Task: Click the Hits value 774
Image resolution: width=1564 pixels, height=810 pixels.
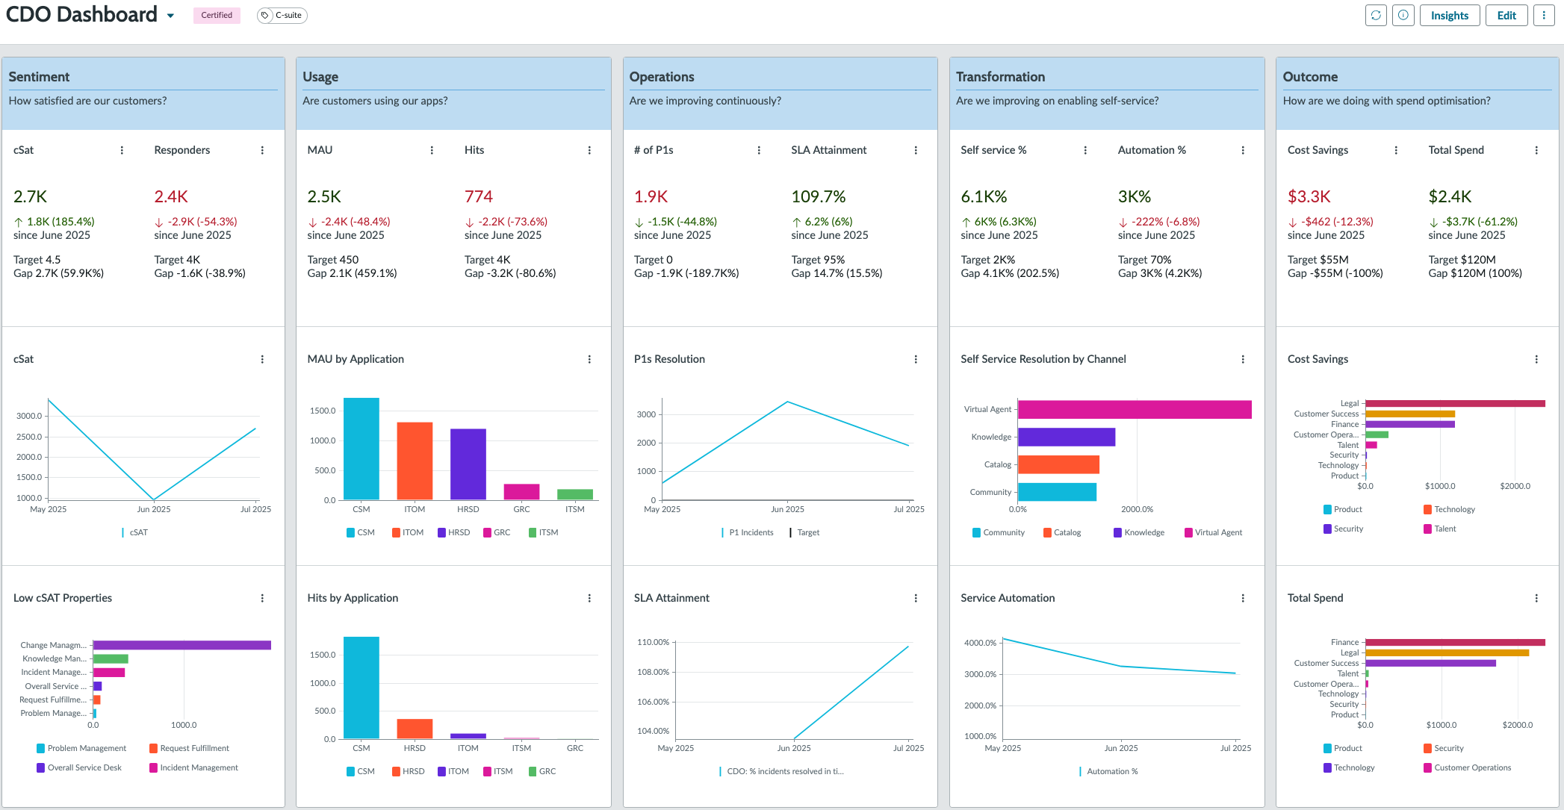Action: click(479, 196)
